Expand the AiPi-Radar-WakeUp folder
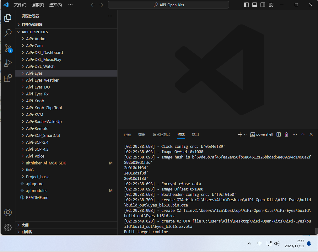Viewport: 318px width, 252px height. 67,121
